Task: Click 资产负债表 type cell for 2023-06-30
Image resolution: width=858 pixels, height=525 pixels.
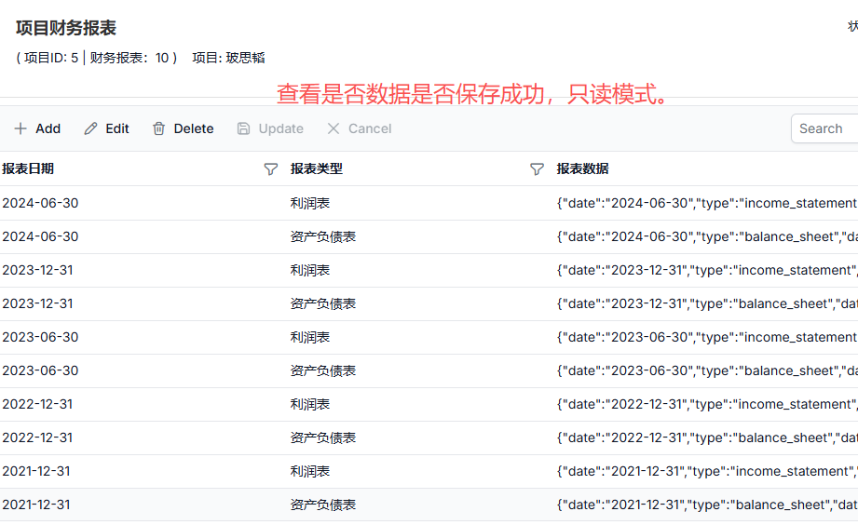Action: click(x=323, y=370)
